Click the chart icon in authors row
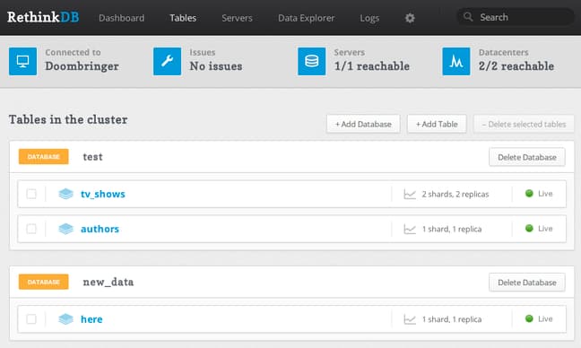This screenshot has height=348, width=581. (410, 229)
